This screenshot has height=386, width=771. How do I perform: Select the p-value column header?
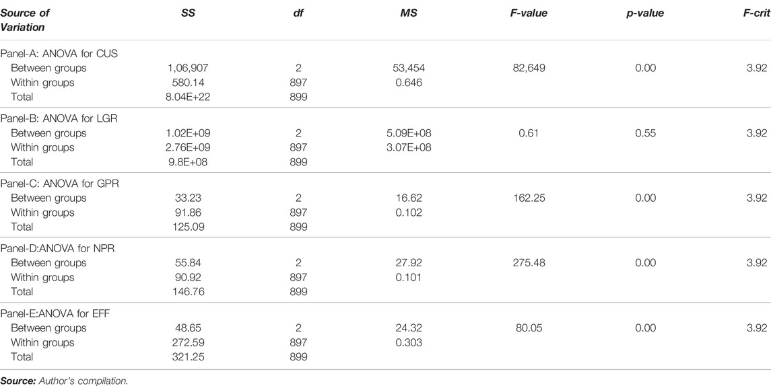(x=644, y=13)
